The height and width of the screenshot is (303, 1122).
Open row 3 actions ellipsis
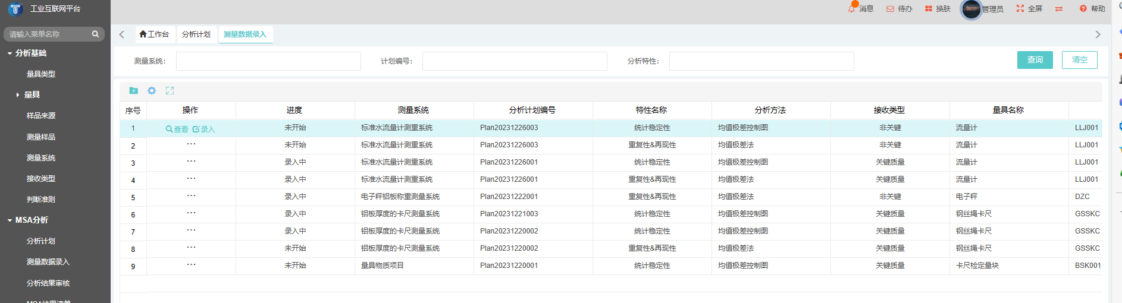[191, 162]
